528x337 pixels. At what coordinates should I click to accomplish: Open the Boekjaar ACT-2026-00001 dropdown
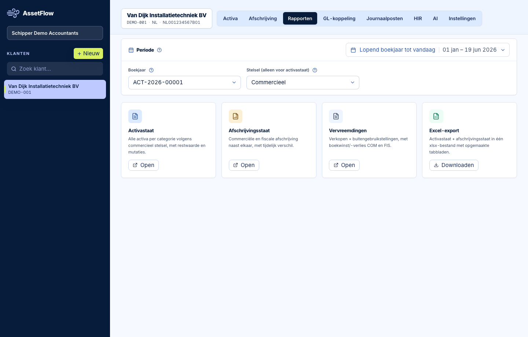click(184, 82)
